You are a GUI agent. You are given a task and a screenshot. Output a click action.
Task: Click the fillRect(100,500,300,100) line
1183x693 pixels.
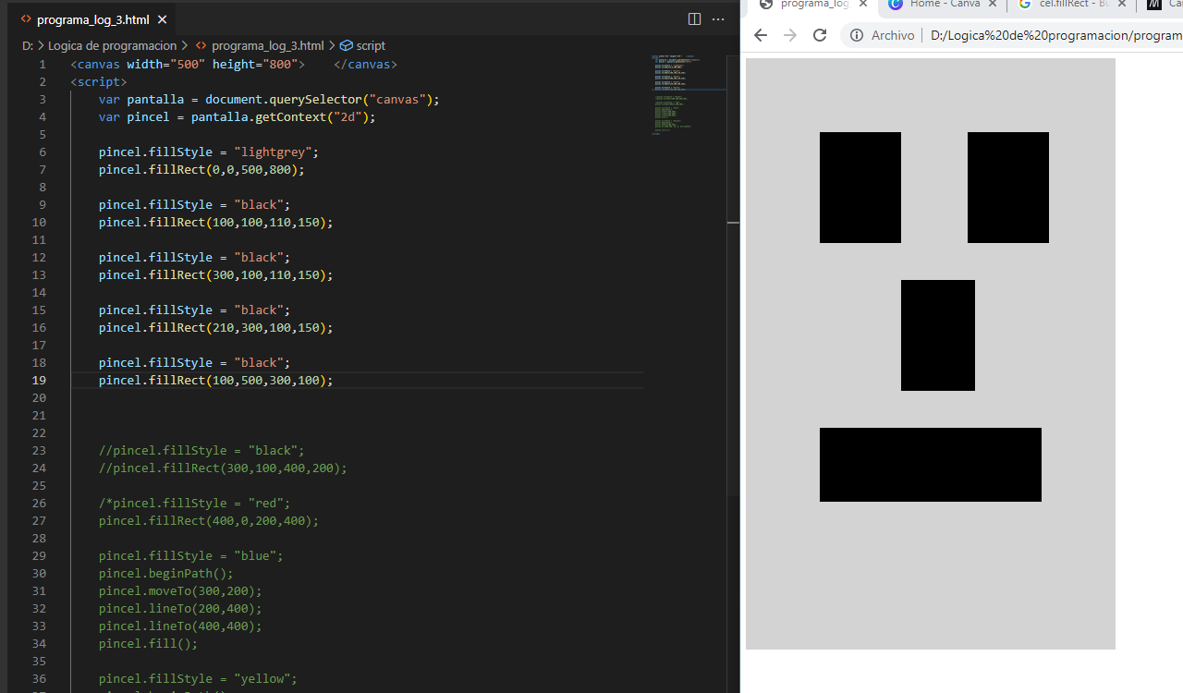coord(215,380)
